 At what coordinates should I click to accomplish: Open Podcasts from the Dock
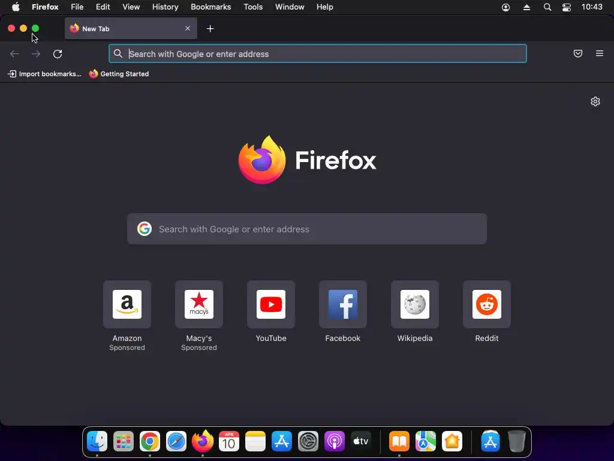coord(335,441)
